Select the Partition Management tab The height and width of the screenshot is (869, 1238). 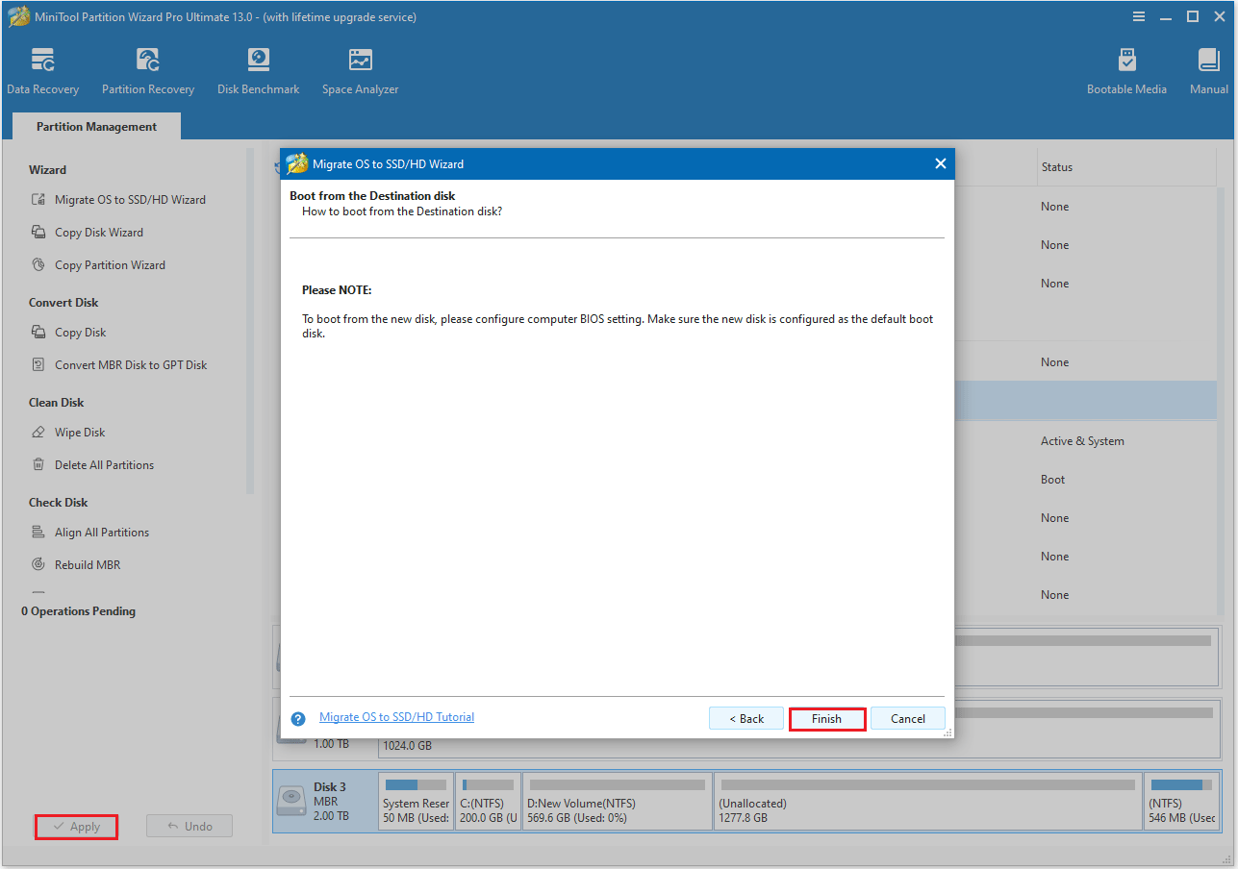pos(95,126)
